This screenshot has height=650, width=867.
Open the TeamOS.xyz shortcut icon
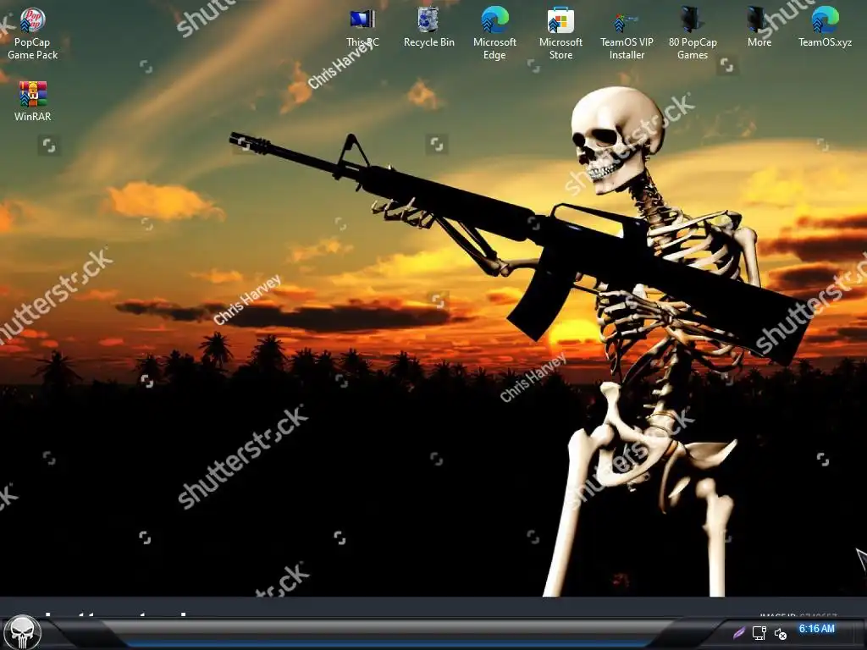(825, 28)
